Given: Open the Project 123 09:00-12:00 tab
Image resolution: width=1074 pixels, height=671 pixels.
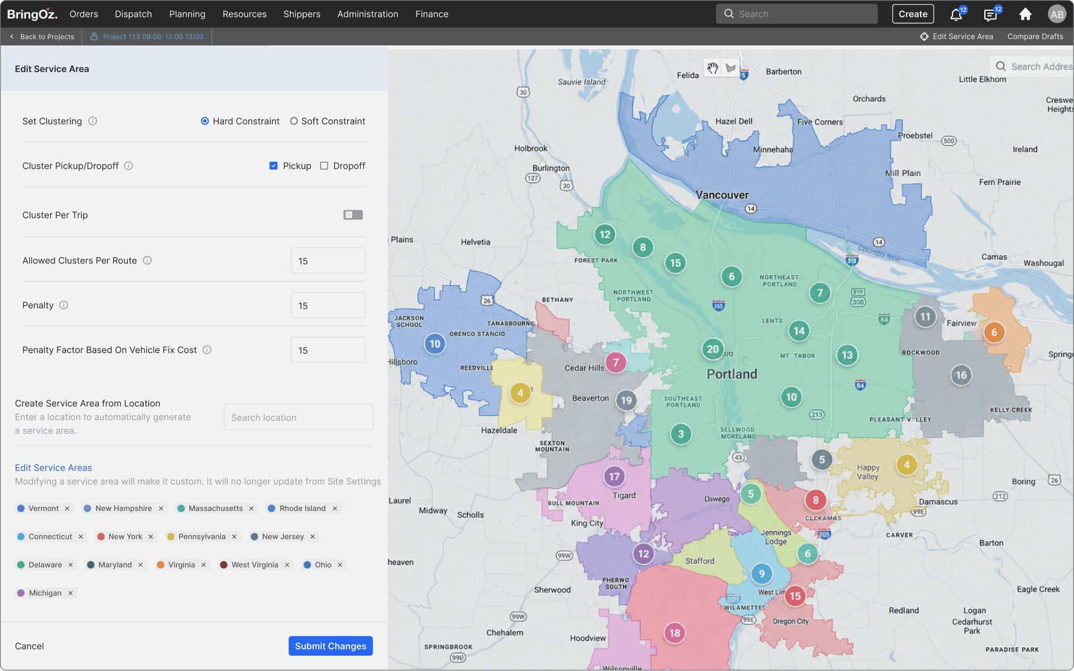Looking at the screenshot, I should coord(147,36).
